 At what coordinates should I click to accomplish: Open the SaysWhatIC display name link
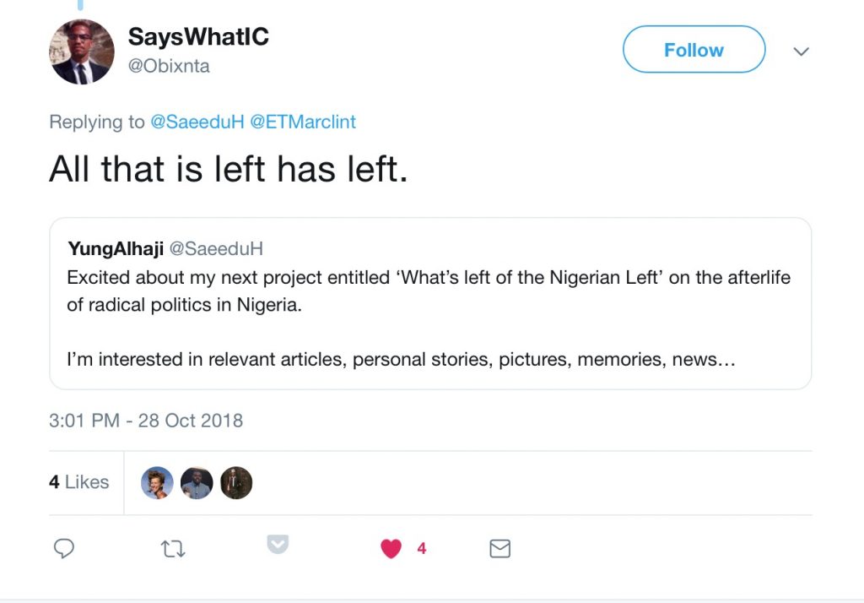tap(198, 37)
